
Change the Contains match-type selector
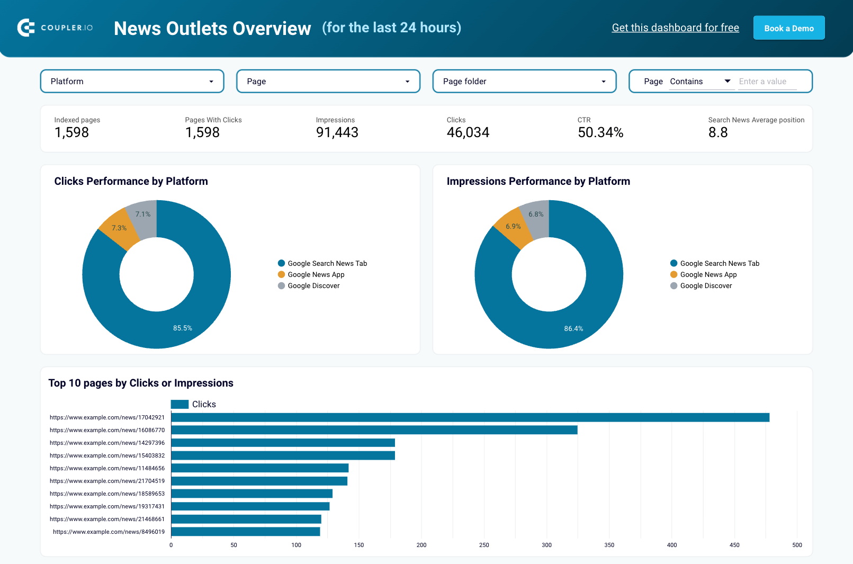pyautogui.click(x=700, y=82)
